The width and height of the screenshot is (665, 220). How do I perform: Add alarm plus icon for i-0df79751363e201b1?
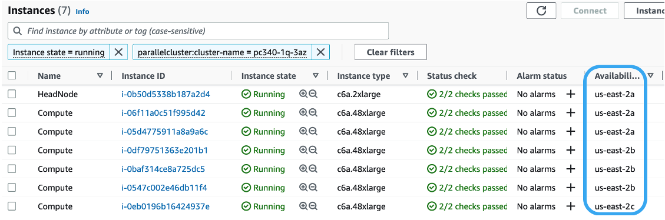(x=571, y=150)
